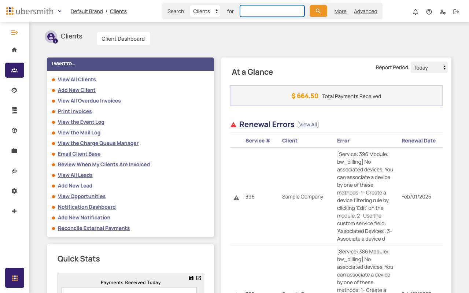
Task: Click the Clients breadcrumb link
Action: [118, 11]
